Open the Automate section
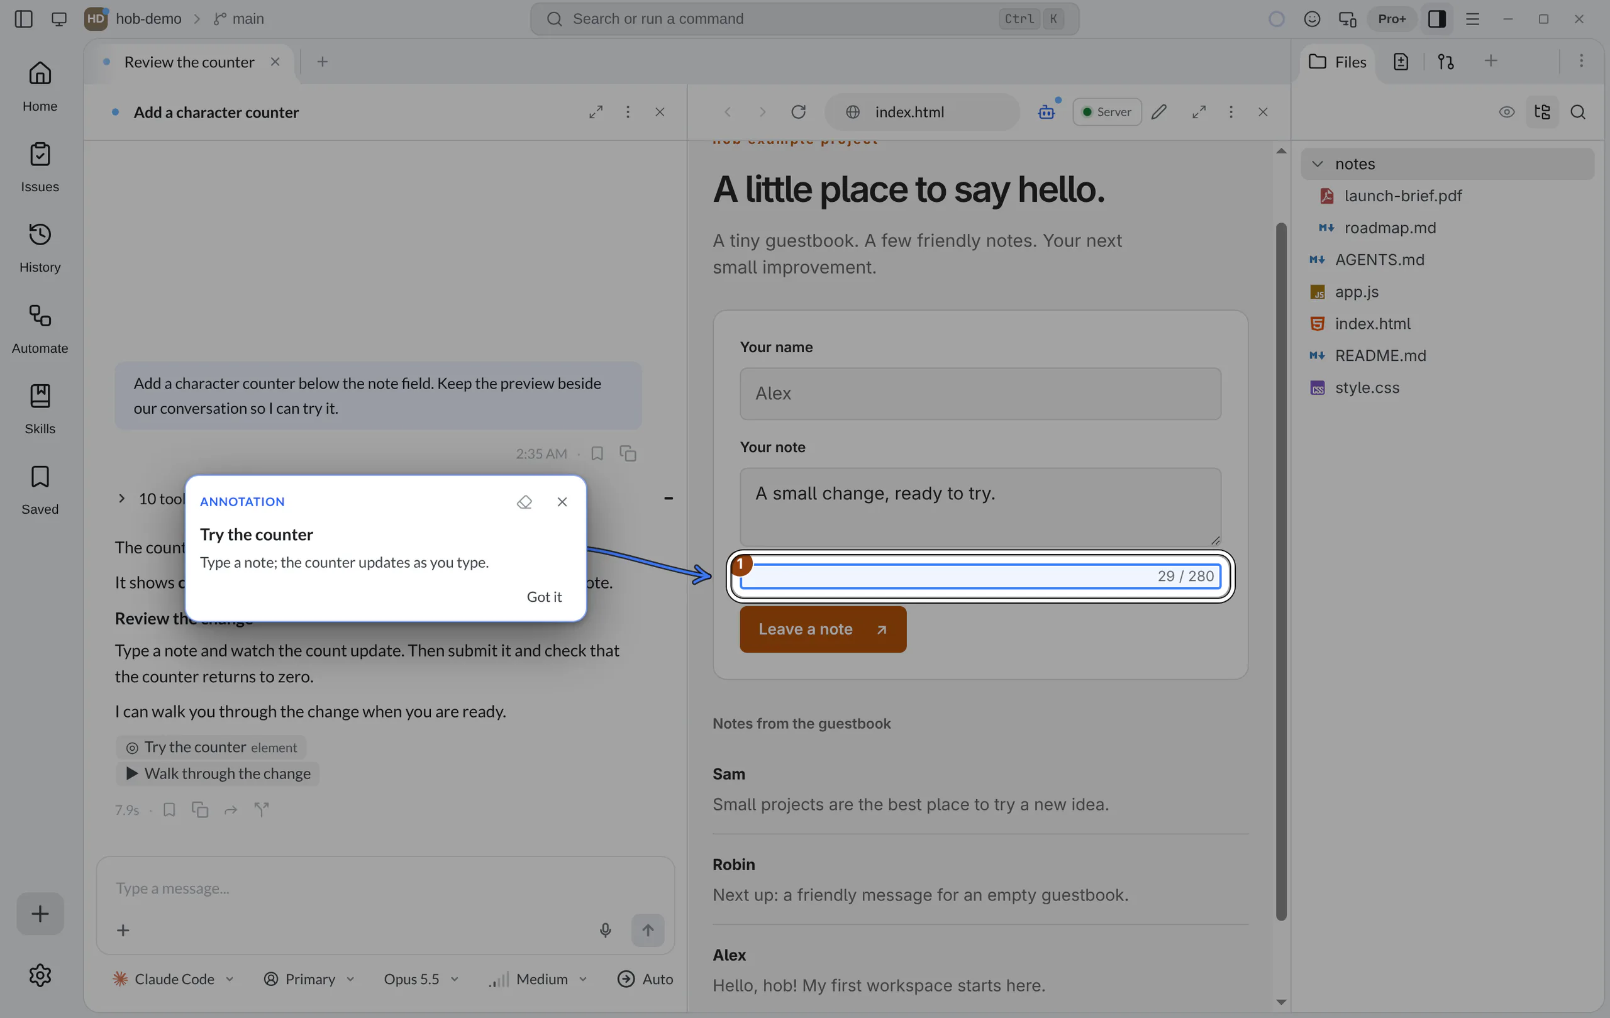Viewport: 1610px width, 1018px height. tap(40, 328)
